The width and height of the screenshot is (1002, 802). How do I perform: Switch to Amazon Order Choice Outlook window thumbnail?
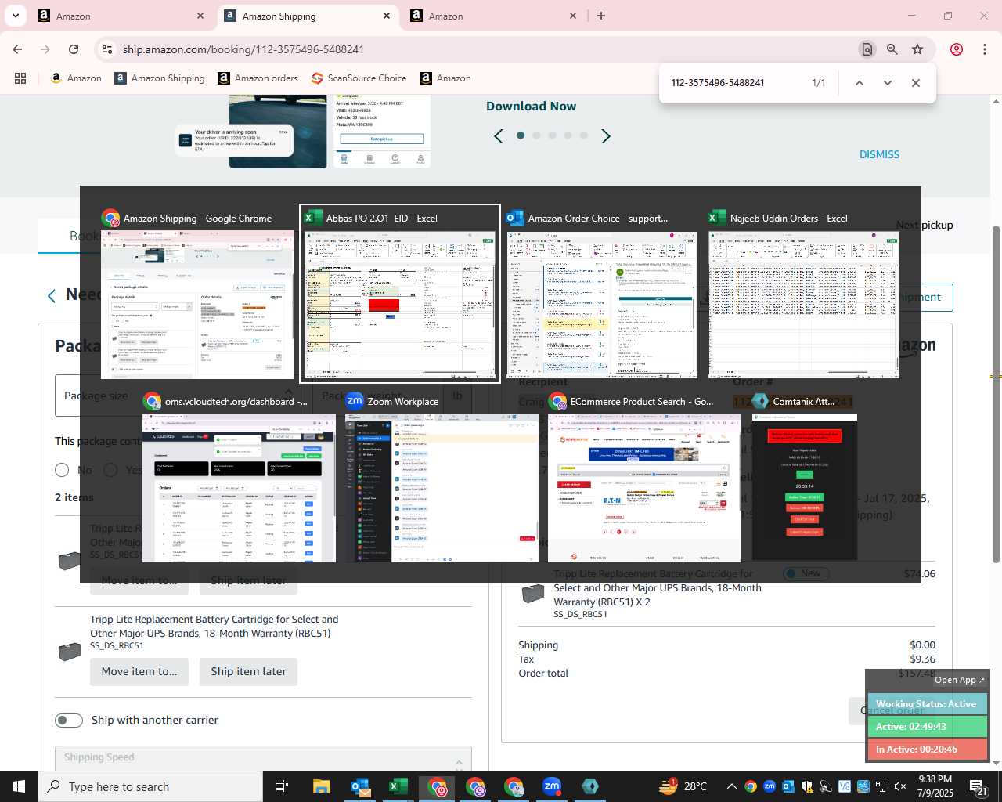point(602,294)
